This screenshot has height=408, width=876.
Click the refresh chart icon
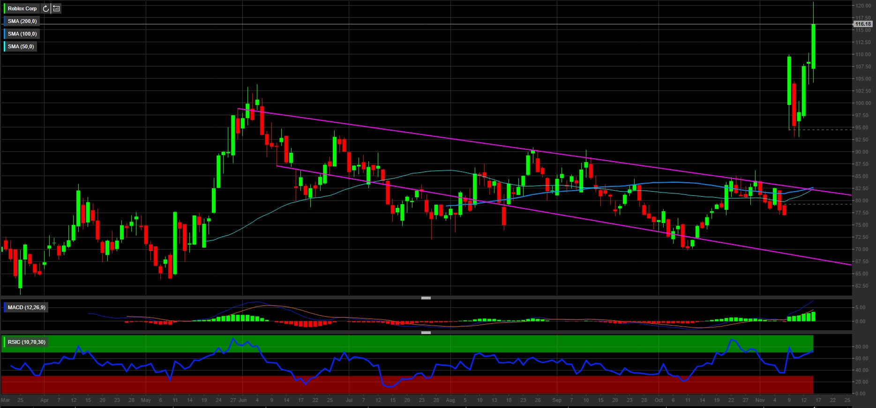coord(46,8)
